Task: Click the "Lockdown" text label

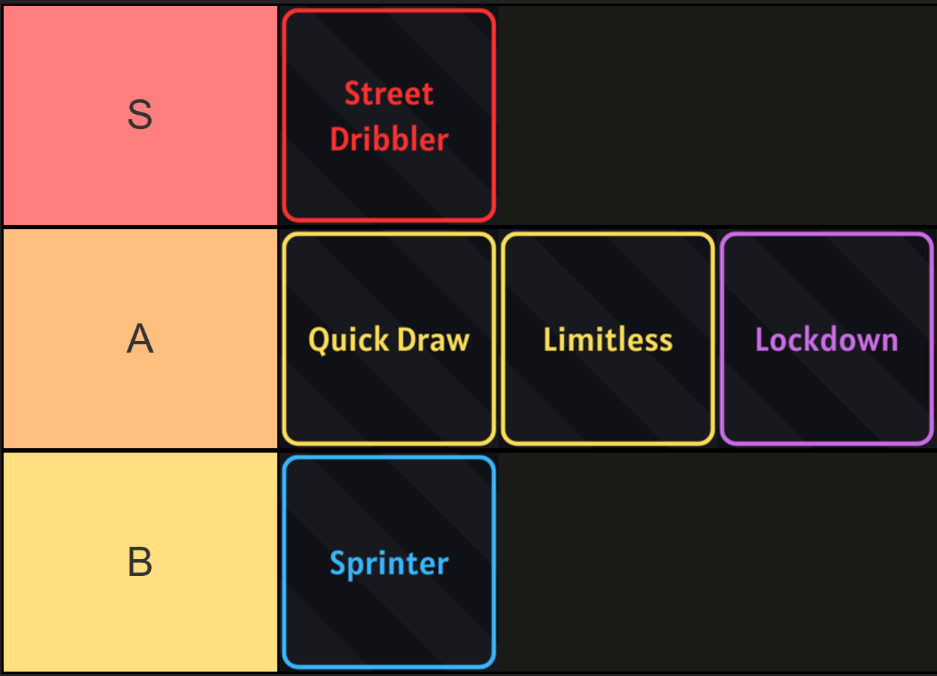Action: (827, 340)
